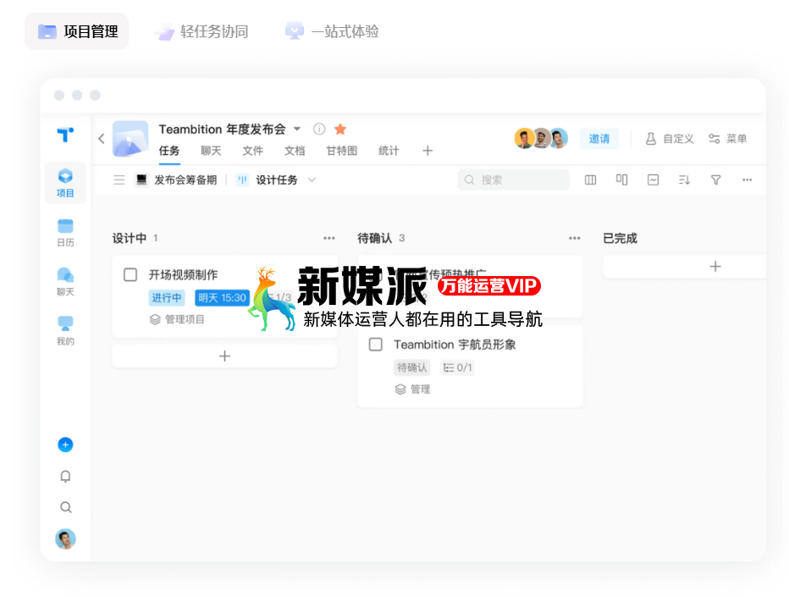Click the Teambition logo icon in sidebar
Screen dimensions: 789x597
point(65,135)
